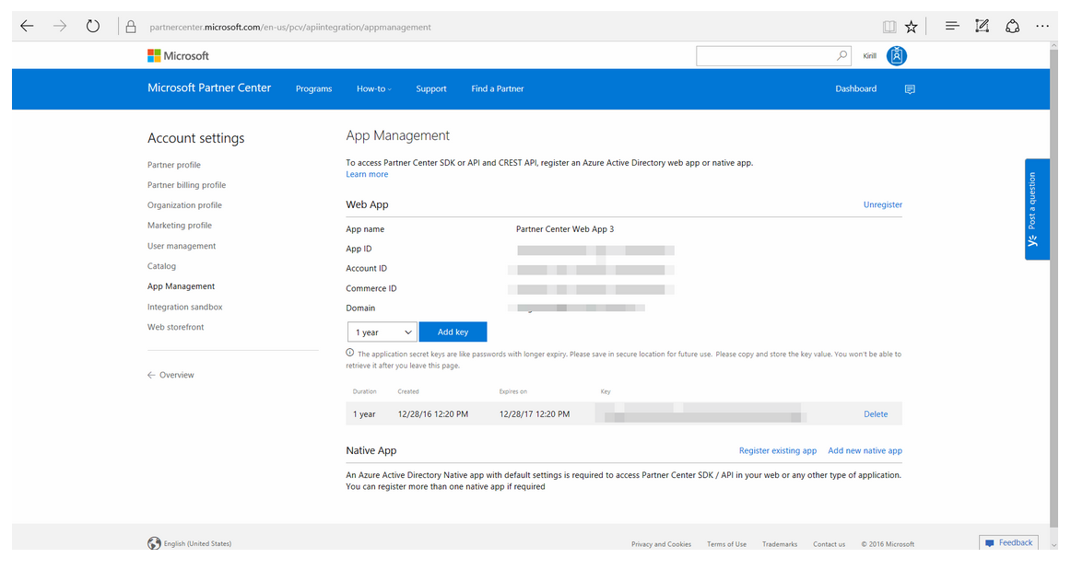This screenshot has height=570, width=1071.
Task: Open Integration sandbox
Action: pos(185,307)
